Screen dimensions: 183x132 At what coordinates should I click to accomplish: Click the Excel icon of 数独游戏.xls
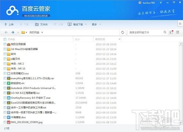pos(9,83)
